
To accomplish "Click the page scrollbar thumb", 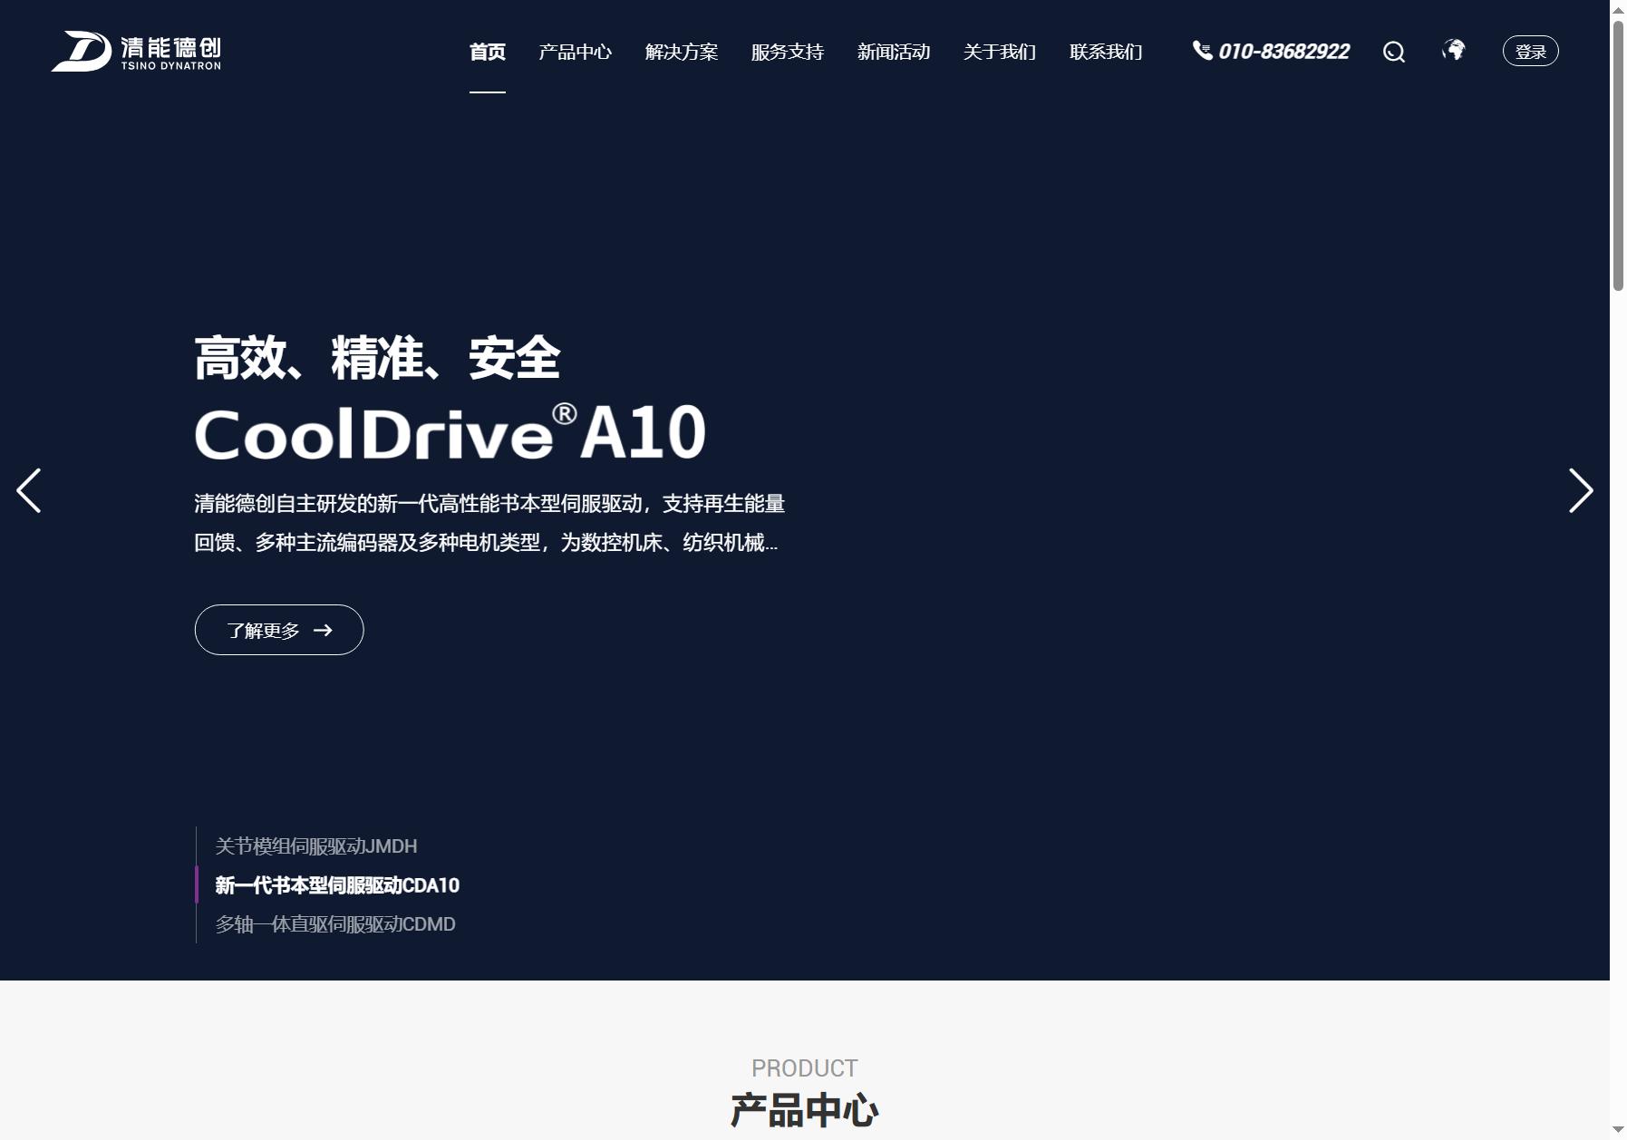I will pyautogui.click(x=1618, y=155).
